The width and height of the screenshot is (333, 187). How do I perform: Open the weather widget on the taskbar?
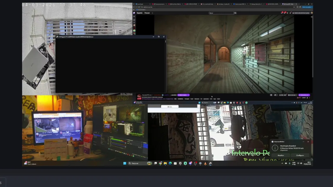coord(30,163)
